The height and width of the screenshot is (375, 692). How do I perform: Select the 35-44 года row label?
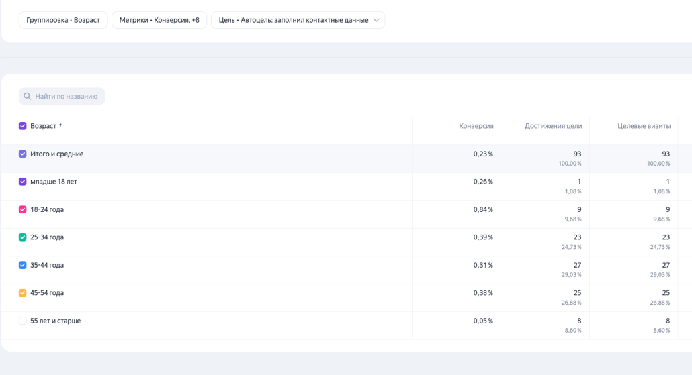pos(47,265)
